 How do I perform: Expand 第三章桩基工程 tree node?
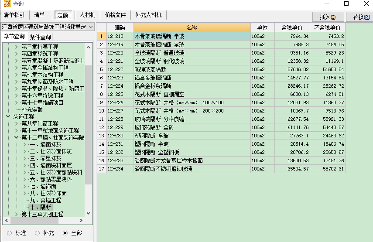pyautogui.click(x=17, y=47)
